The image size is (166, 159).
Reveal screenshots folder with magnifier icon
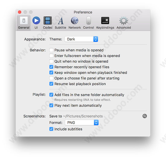pos(145,116)
